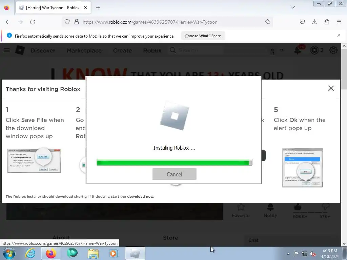The width and height of the screenshot is (347, 260).
Task: Dismiss the Firefox data notification bar
Action: (339, 35)
